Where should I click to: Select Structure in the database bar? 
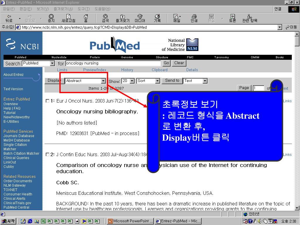coord(162,57)
